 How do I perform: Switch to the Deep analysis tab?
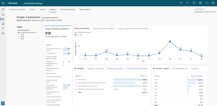tap(85, 10)
